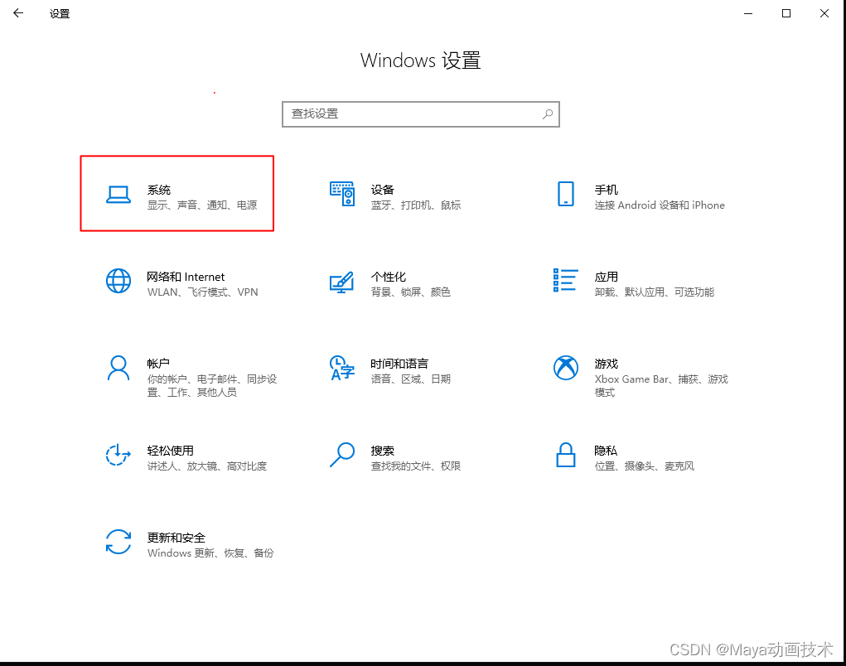
Task: Click text 查找我的文件、权限
Action: 416,466
